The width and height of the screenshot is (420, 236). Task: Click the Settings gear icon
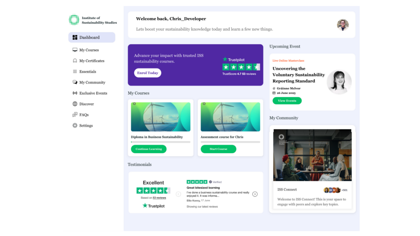click(75, 126)
